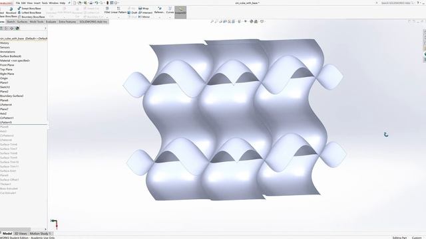This screenshot has width=426, height=239.
Task: Open the Tools menu
Action: click(45, 3)
